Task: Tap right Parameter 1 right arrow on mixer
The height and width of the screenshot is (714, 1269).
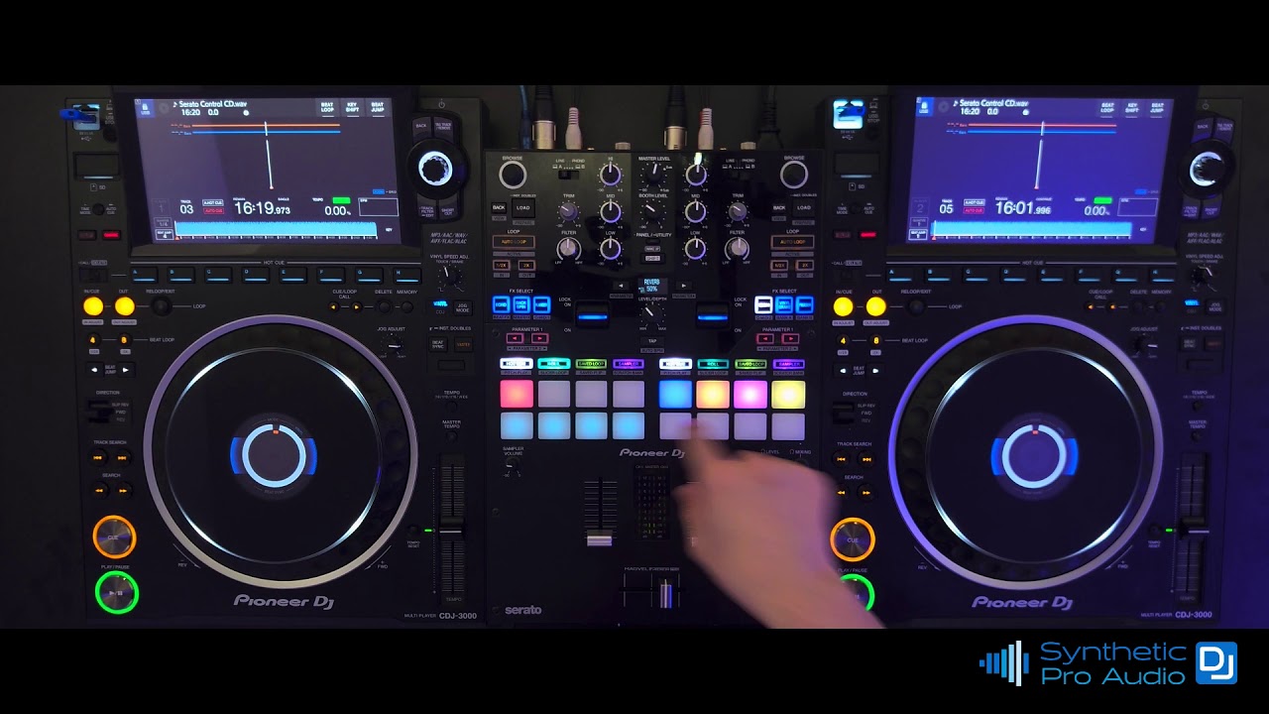Action: 790,339
